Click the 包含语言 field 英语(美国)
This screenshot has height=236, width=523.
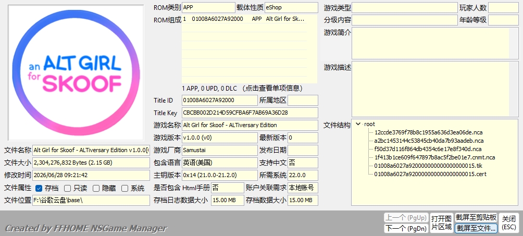pos(220,163)
